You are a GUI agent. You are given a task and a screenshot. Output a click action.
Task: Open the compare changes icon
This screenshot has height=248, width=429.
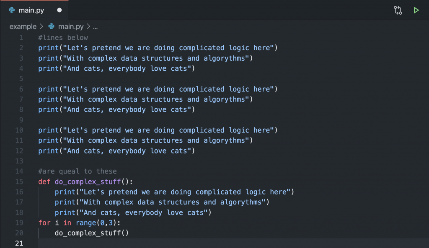(x=398, y=10)
